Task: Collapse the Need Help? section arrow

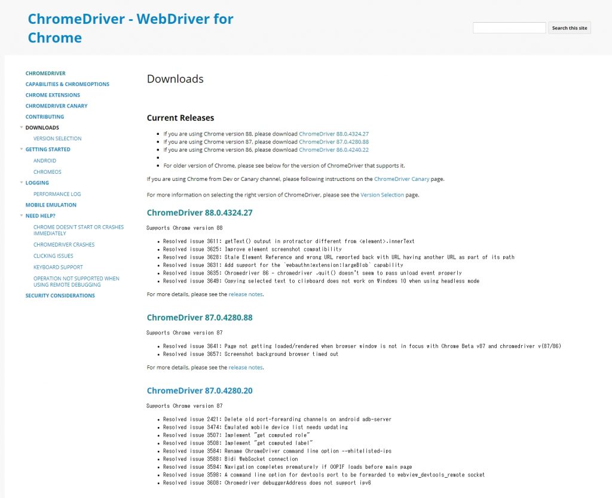Action: coord(22,216)
